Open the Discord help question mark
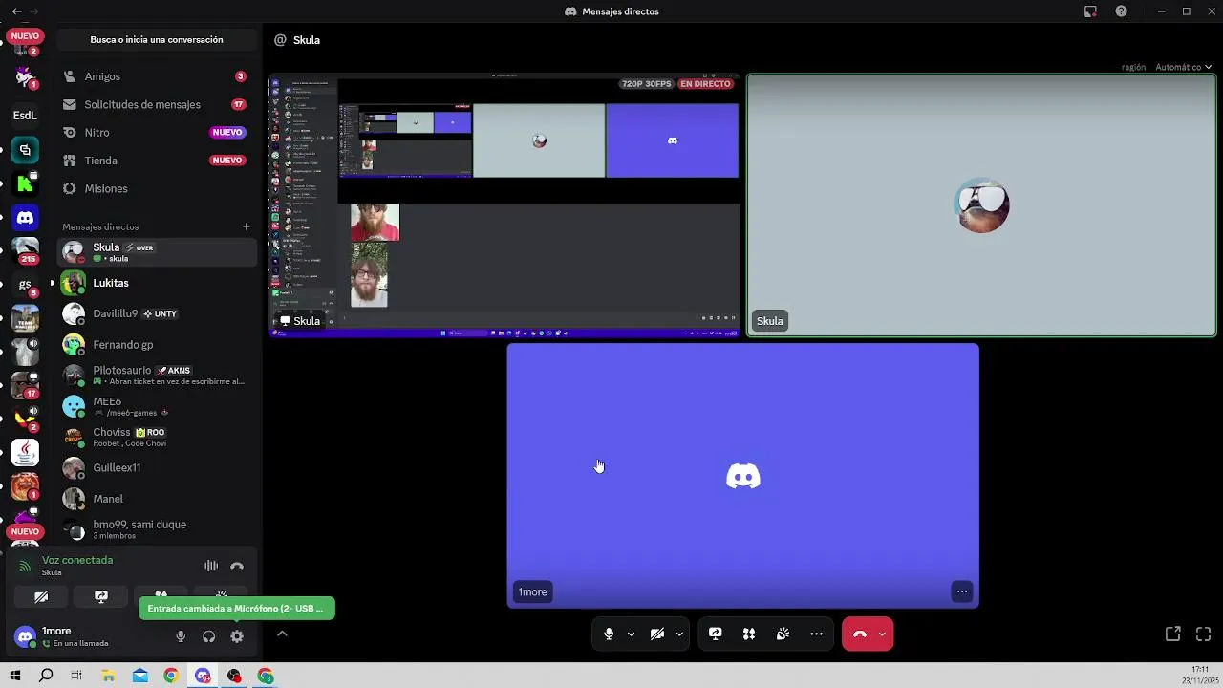Viewport: 1223px width, 688px height. [x=1121, y=11]
